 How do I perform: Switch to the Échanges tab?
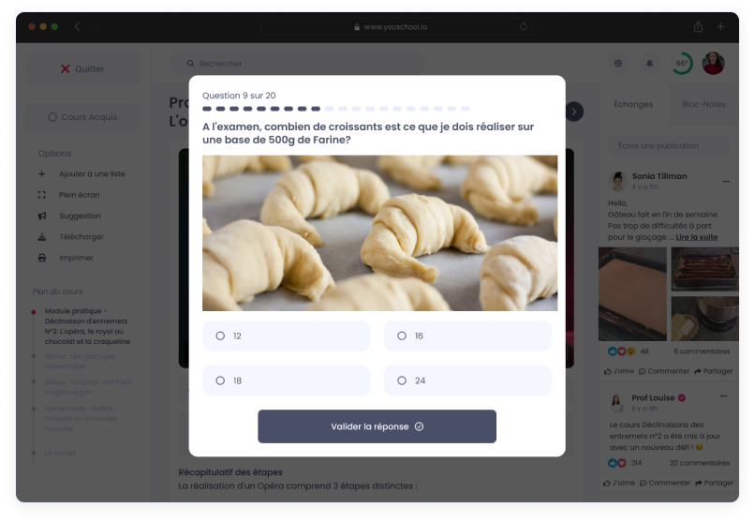pyautogui.click(x=633, y=104)
